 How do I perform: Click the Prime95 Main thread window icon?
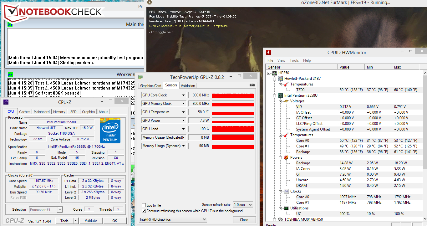(x=10, y=24)
